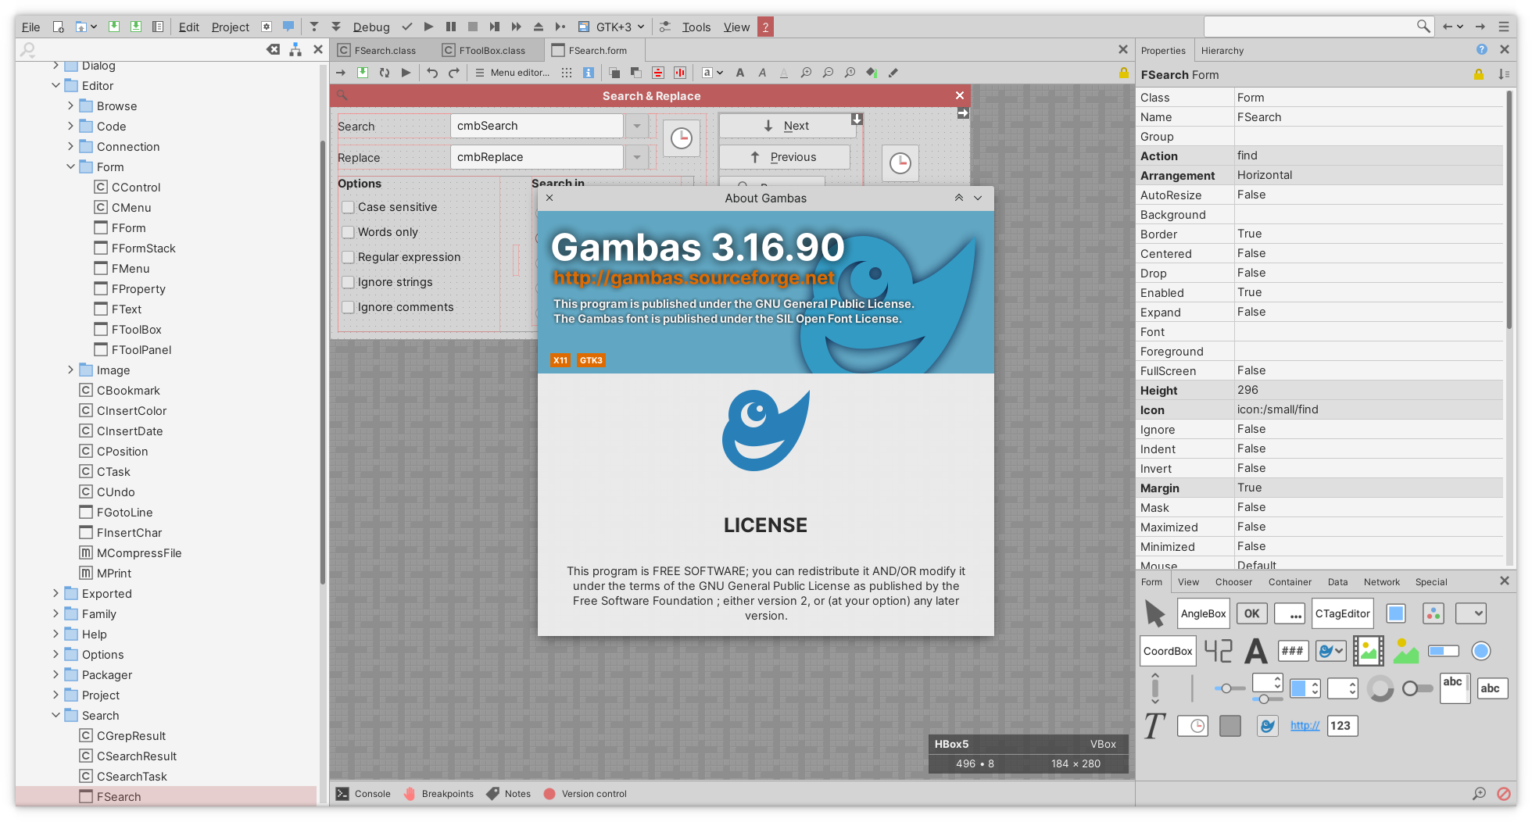The image size is (1532, 822).
Task: Check the 'Case sensitive' option
Action: [349, 207]
